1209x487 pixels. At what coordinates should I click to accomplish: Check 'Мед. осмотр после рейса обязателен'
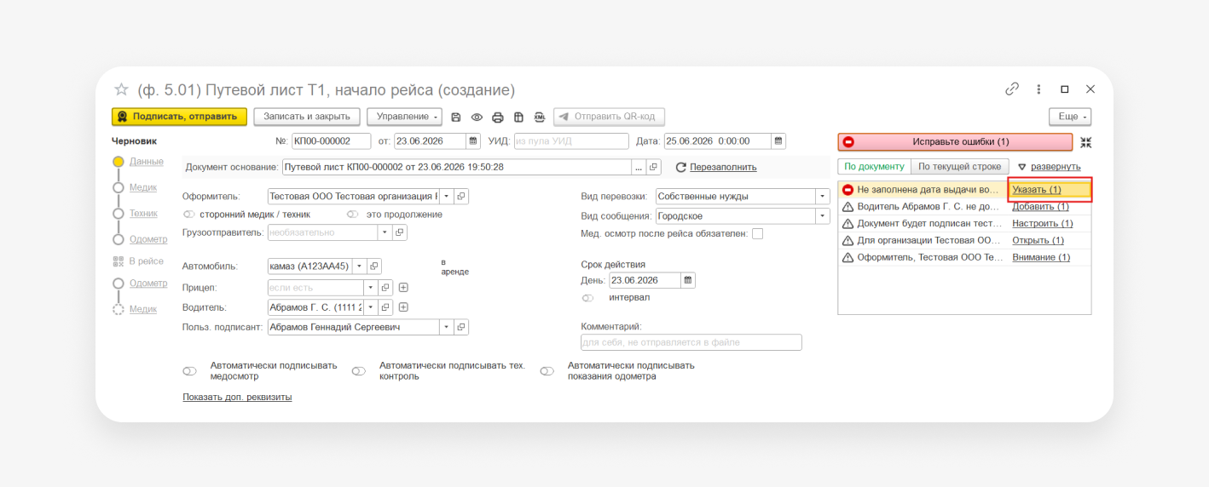[x=757, y=233]
